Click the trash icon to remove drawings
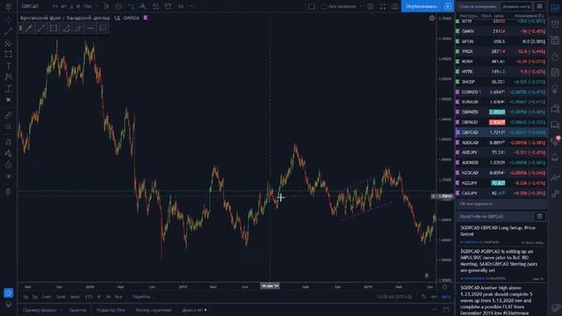This screenshot has height=316, width=562. pos(8,192)
